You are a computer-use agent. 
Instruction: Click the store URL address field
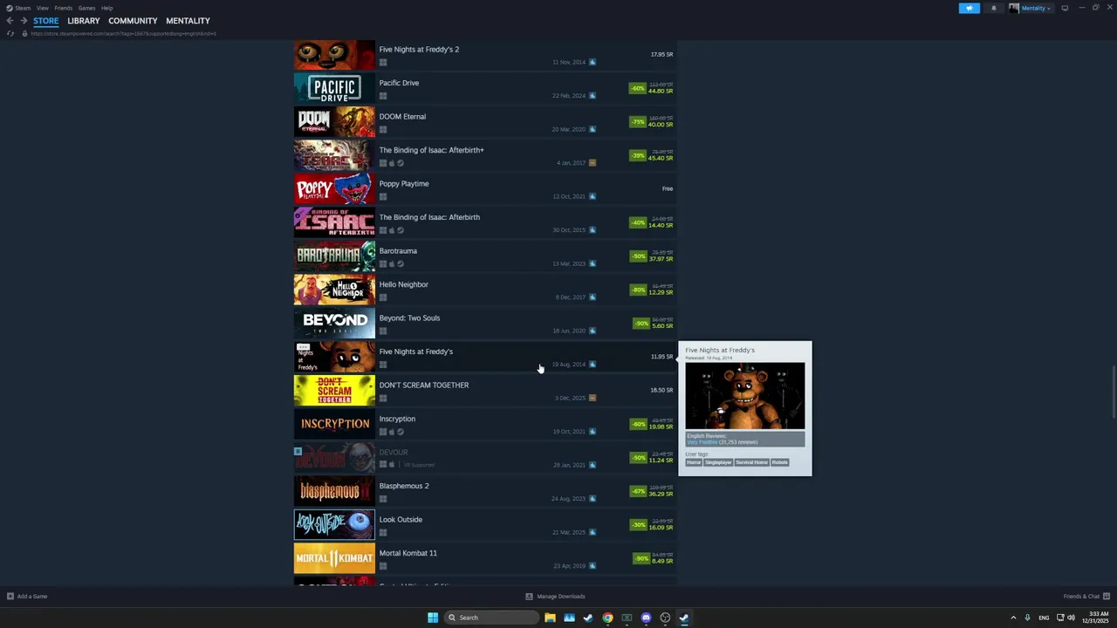click(x=124, y=33)
